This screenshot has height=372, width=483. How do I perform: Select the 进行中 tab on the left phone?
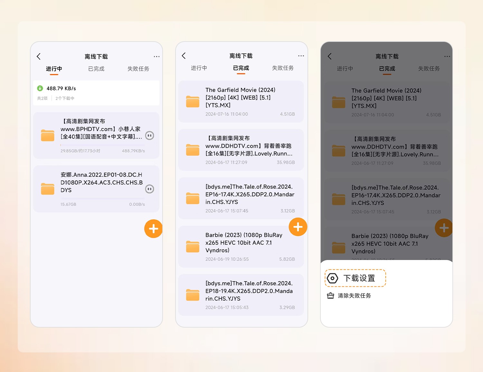click(54, 69)
